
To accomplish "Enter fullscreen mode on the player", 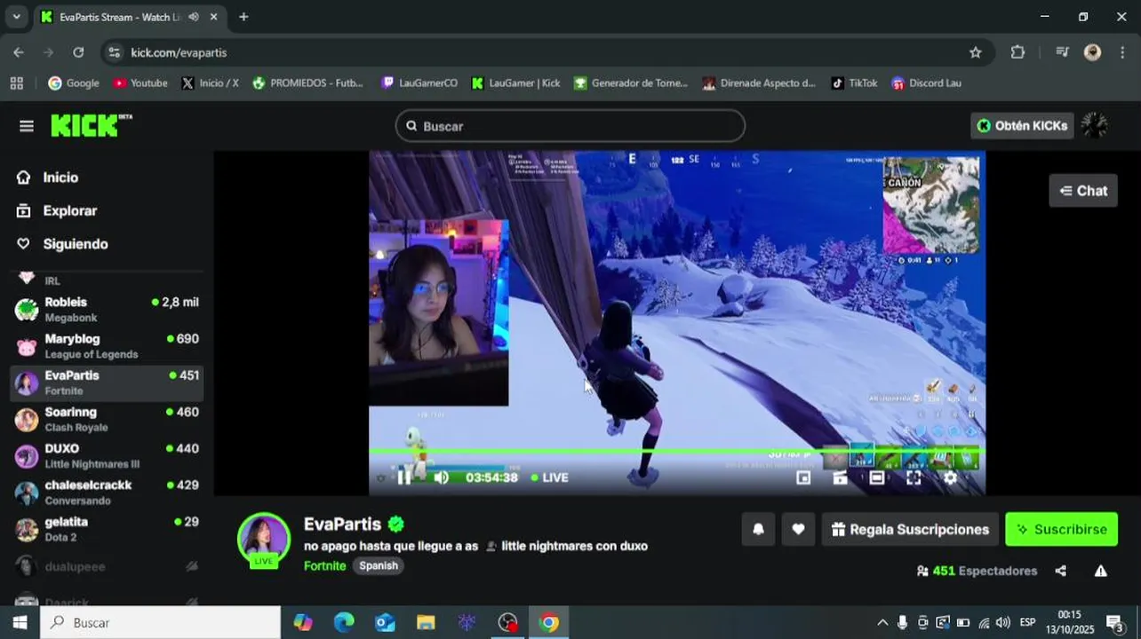I will point(914,477).
